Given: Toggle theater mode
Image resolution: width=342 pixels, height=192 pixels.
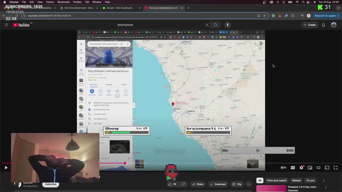Looking at the screenshot, I should click(x=318, y=168).
